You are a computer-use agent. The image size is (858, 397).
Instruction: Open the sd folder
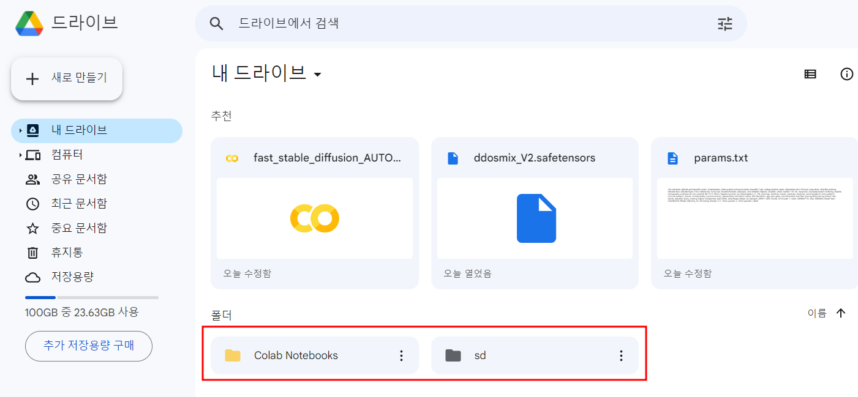pyautogui.click(x=535, y=355)
